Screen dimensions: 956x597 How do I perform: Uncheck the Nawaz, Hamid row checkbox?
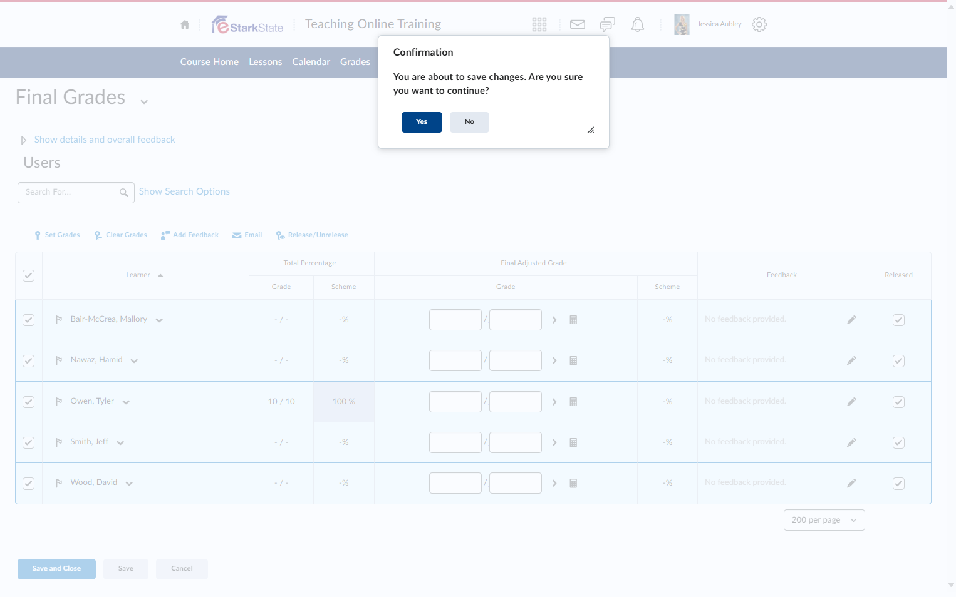pyautogui.click(x=28, y=360)
